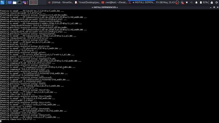Viewport: 219px width, 123px height.
Task: Minimize the INSTALL DEPENDENCIES window
Action: [211, 8]
